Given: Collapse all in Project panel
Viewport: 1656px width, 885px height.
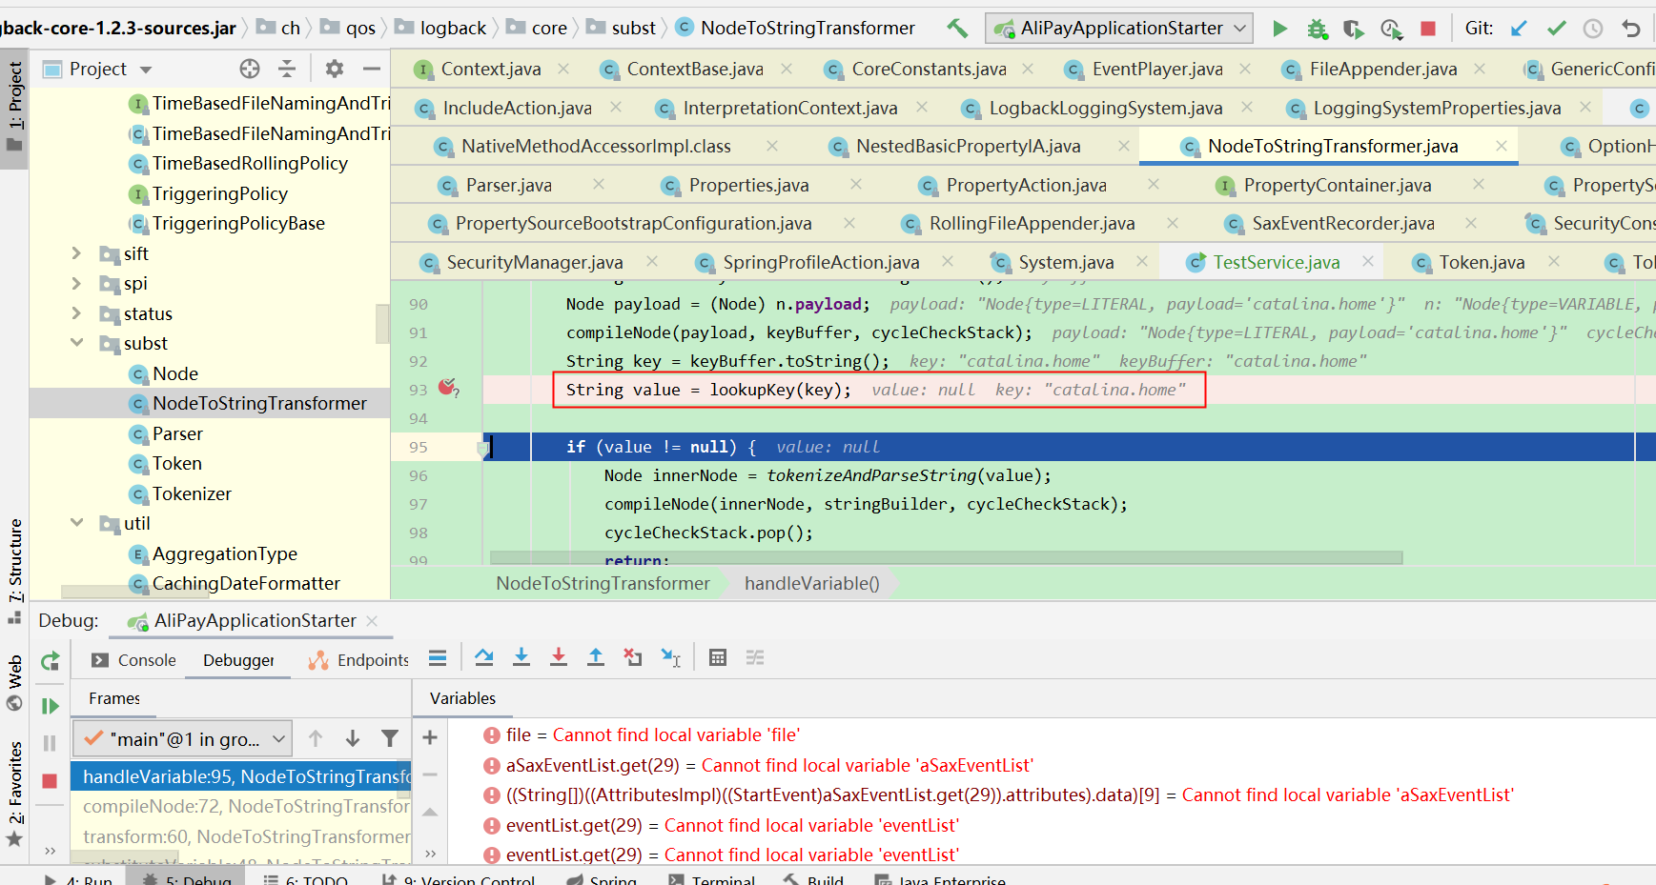Looking at the screenshot, I should point(287,69).
